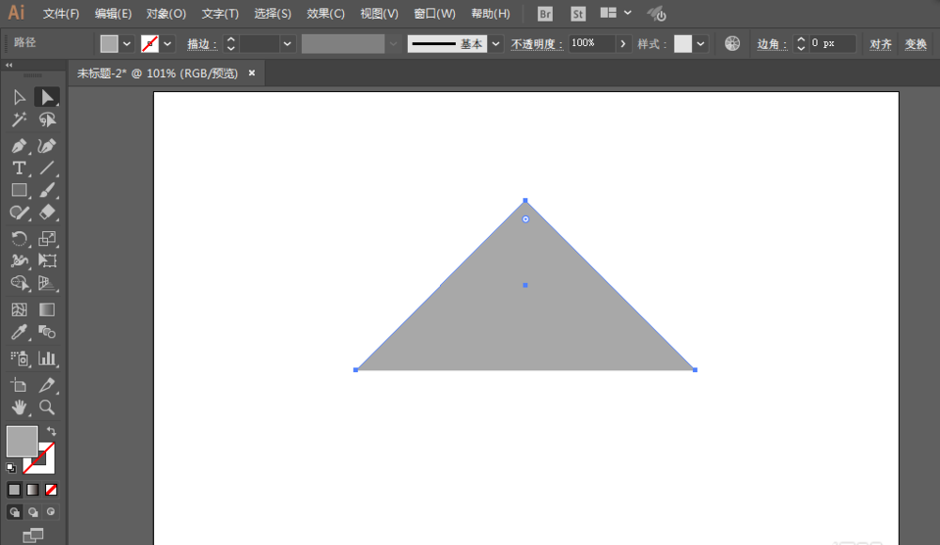Pick the Eyedropper tool
The width and height of the screenshot is (940, 545).
point(19,333)
